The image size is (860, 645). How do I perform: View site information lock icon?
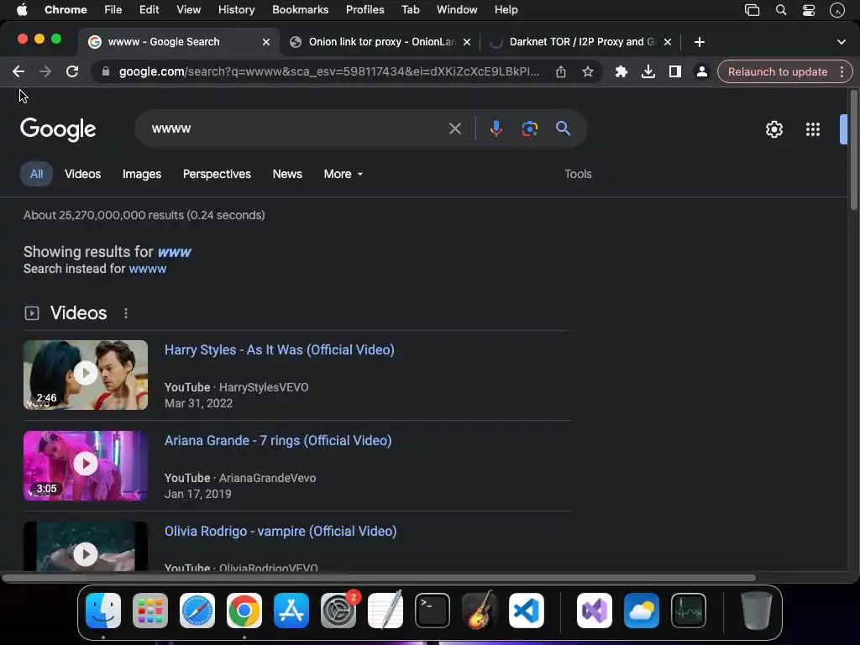click(x=106, y=72)
